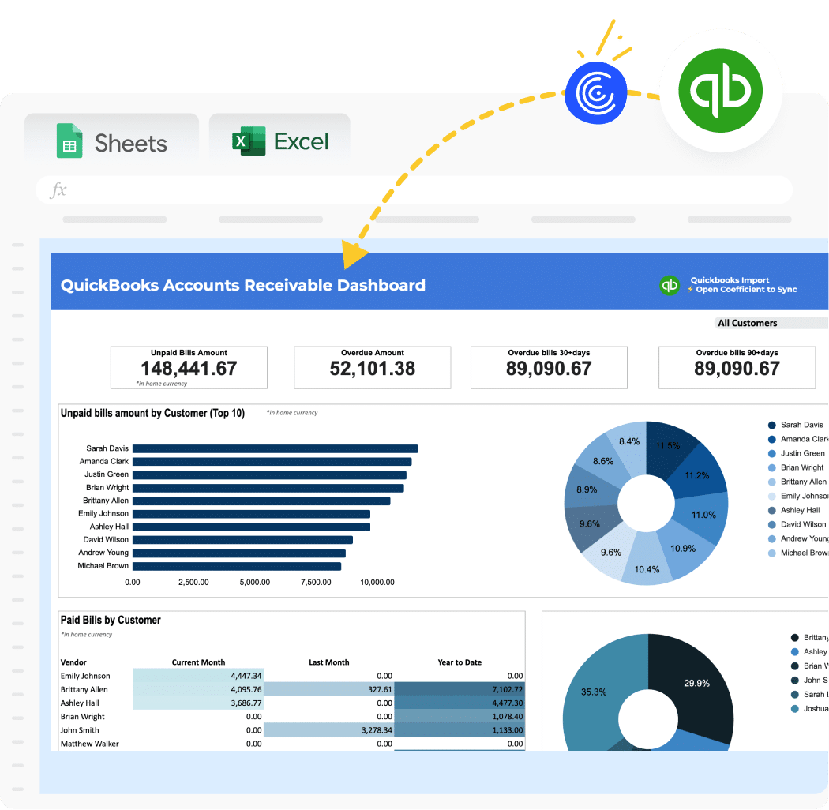Click the 29.9% slice in the lower donut

697,684
